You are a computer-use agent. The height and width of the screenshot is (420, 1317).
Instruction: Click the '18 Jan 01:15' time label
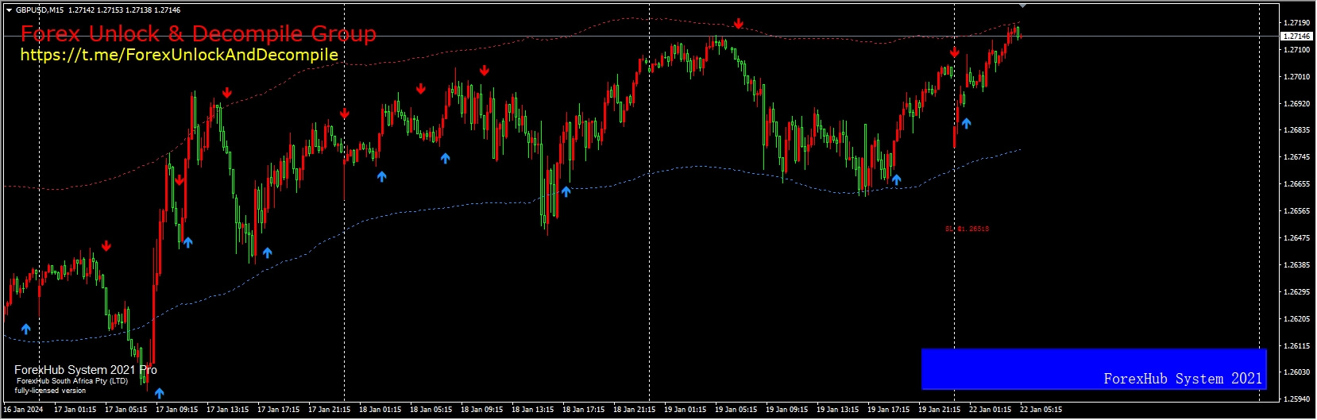380,410
